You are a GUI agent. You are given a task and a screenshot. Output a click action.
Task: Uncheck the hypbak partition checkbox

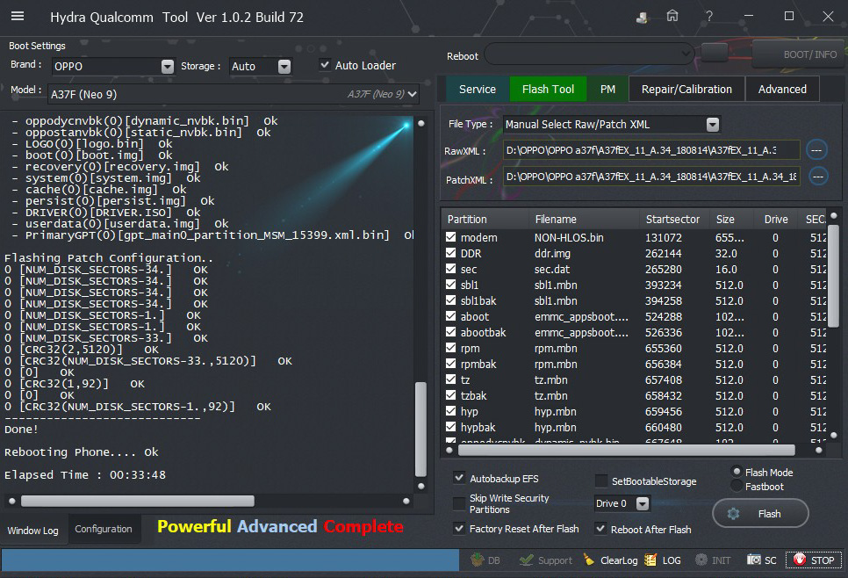coord(450,427)
